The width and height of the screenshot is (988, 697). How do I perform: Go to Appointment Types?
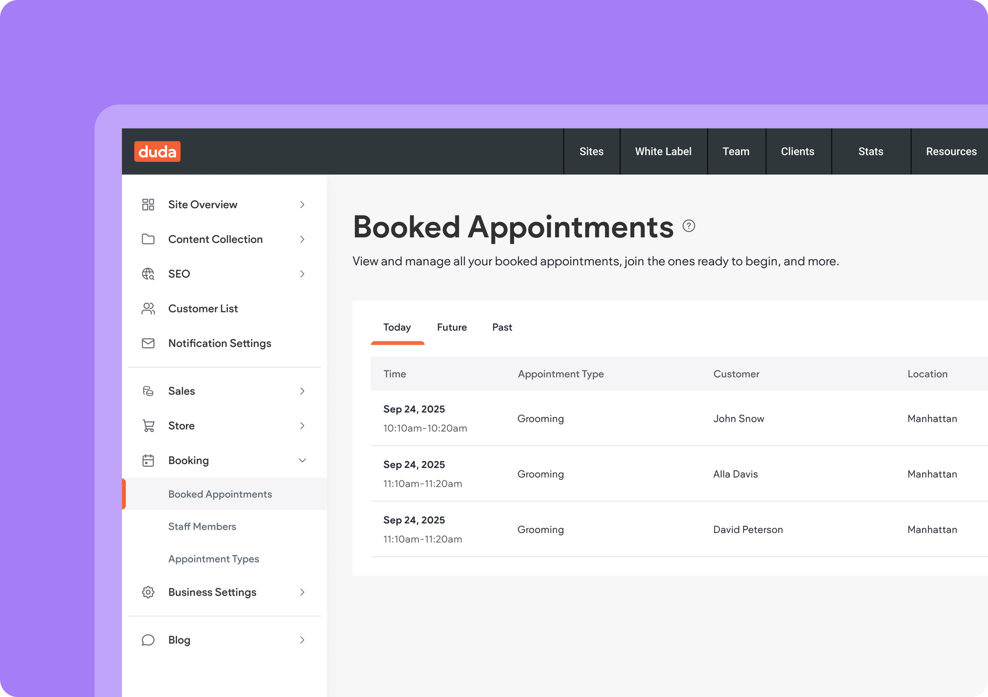tap(214, 559)
